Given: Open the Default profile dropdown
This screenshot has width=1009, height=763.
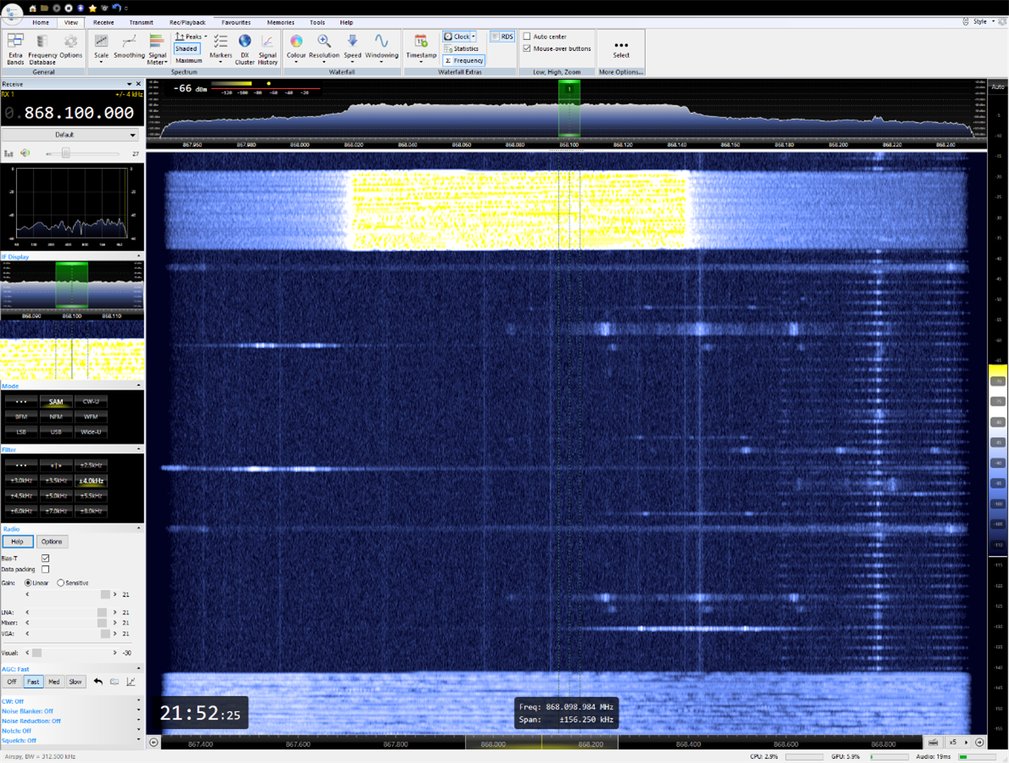Looking at the screenshot, I should [70, 135].
